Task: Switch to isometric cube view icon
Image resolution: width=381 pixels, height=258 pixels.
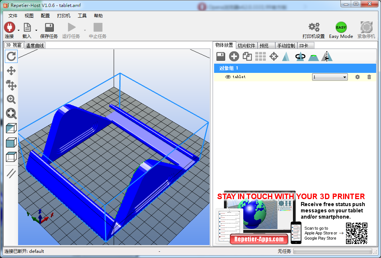Action: (11, 128)
